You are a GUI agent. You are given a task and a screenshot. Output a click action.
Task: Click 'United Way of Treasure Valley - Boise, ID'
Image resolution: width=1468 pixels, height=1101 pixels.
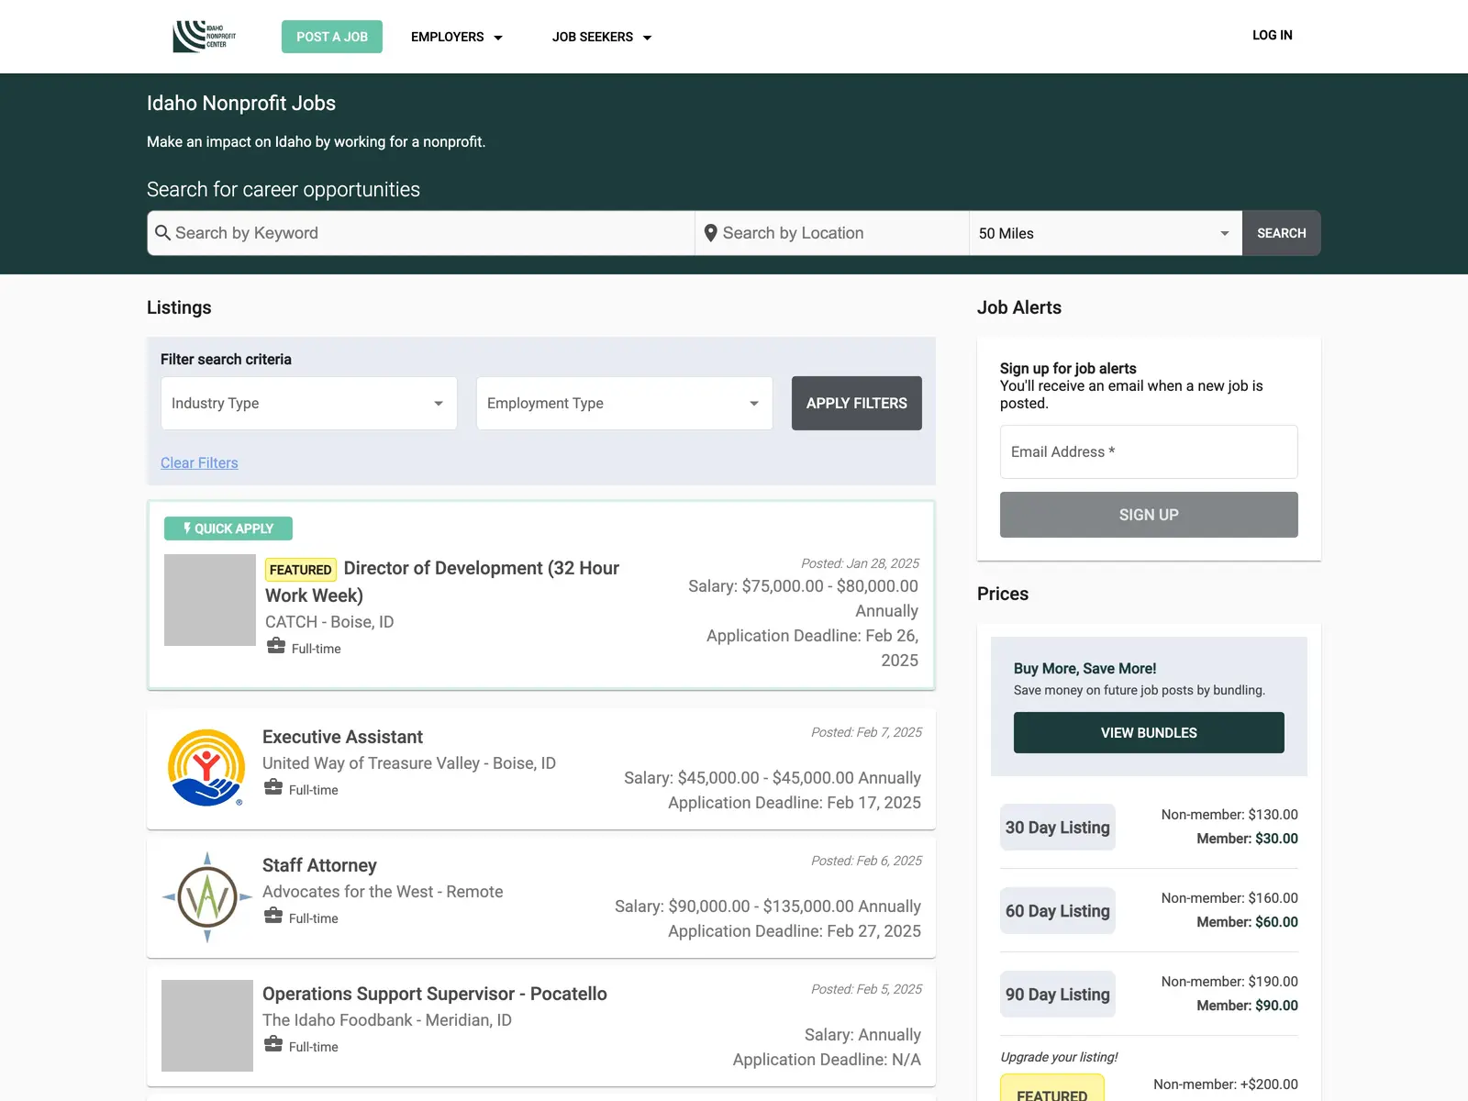coord(409,763)
